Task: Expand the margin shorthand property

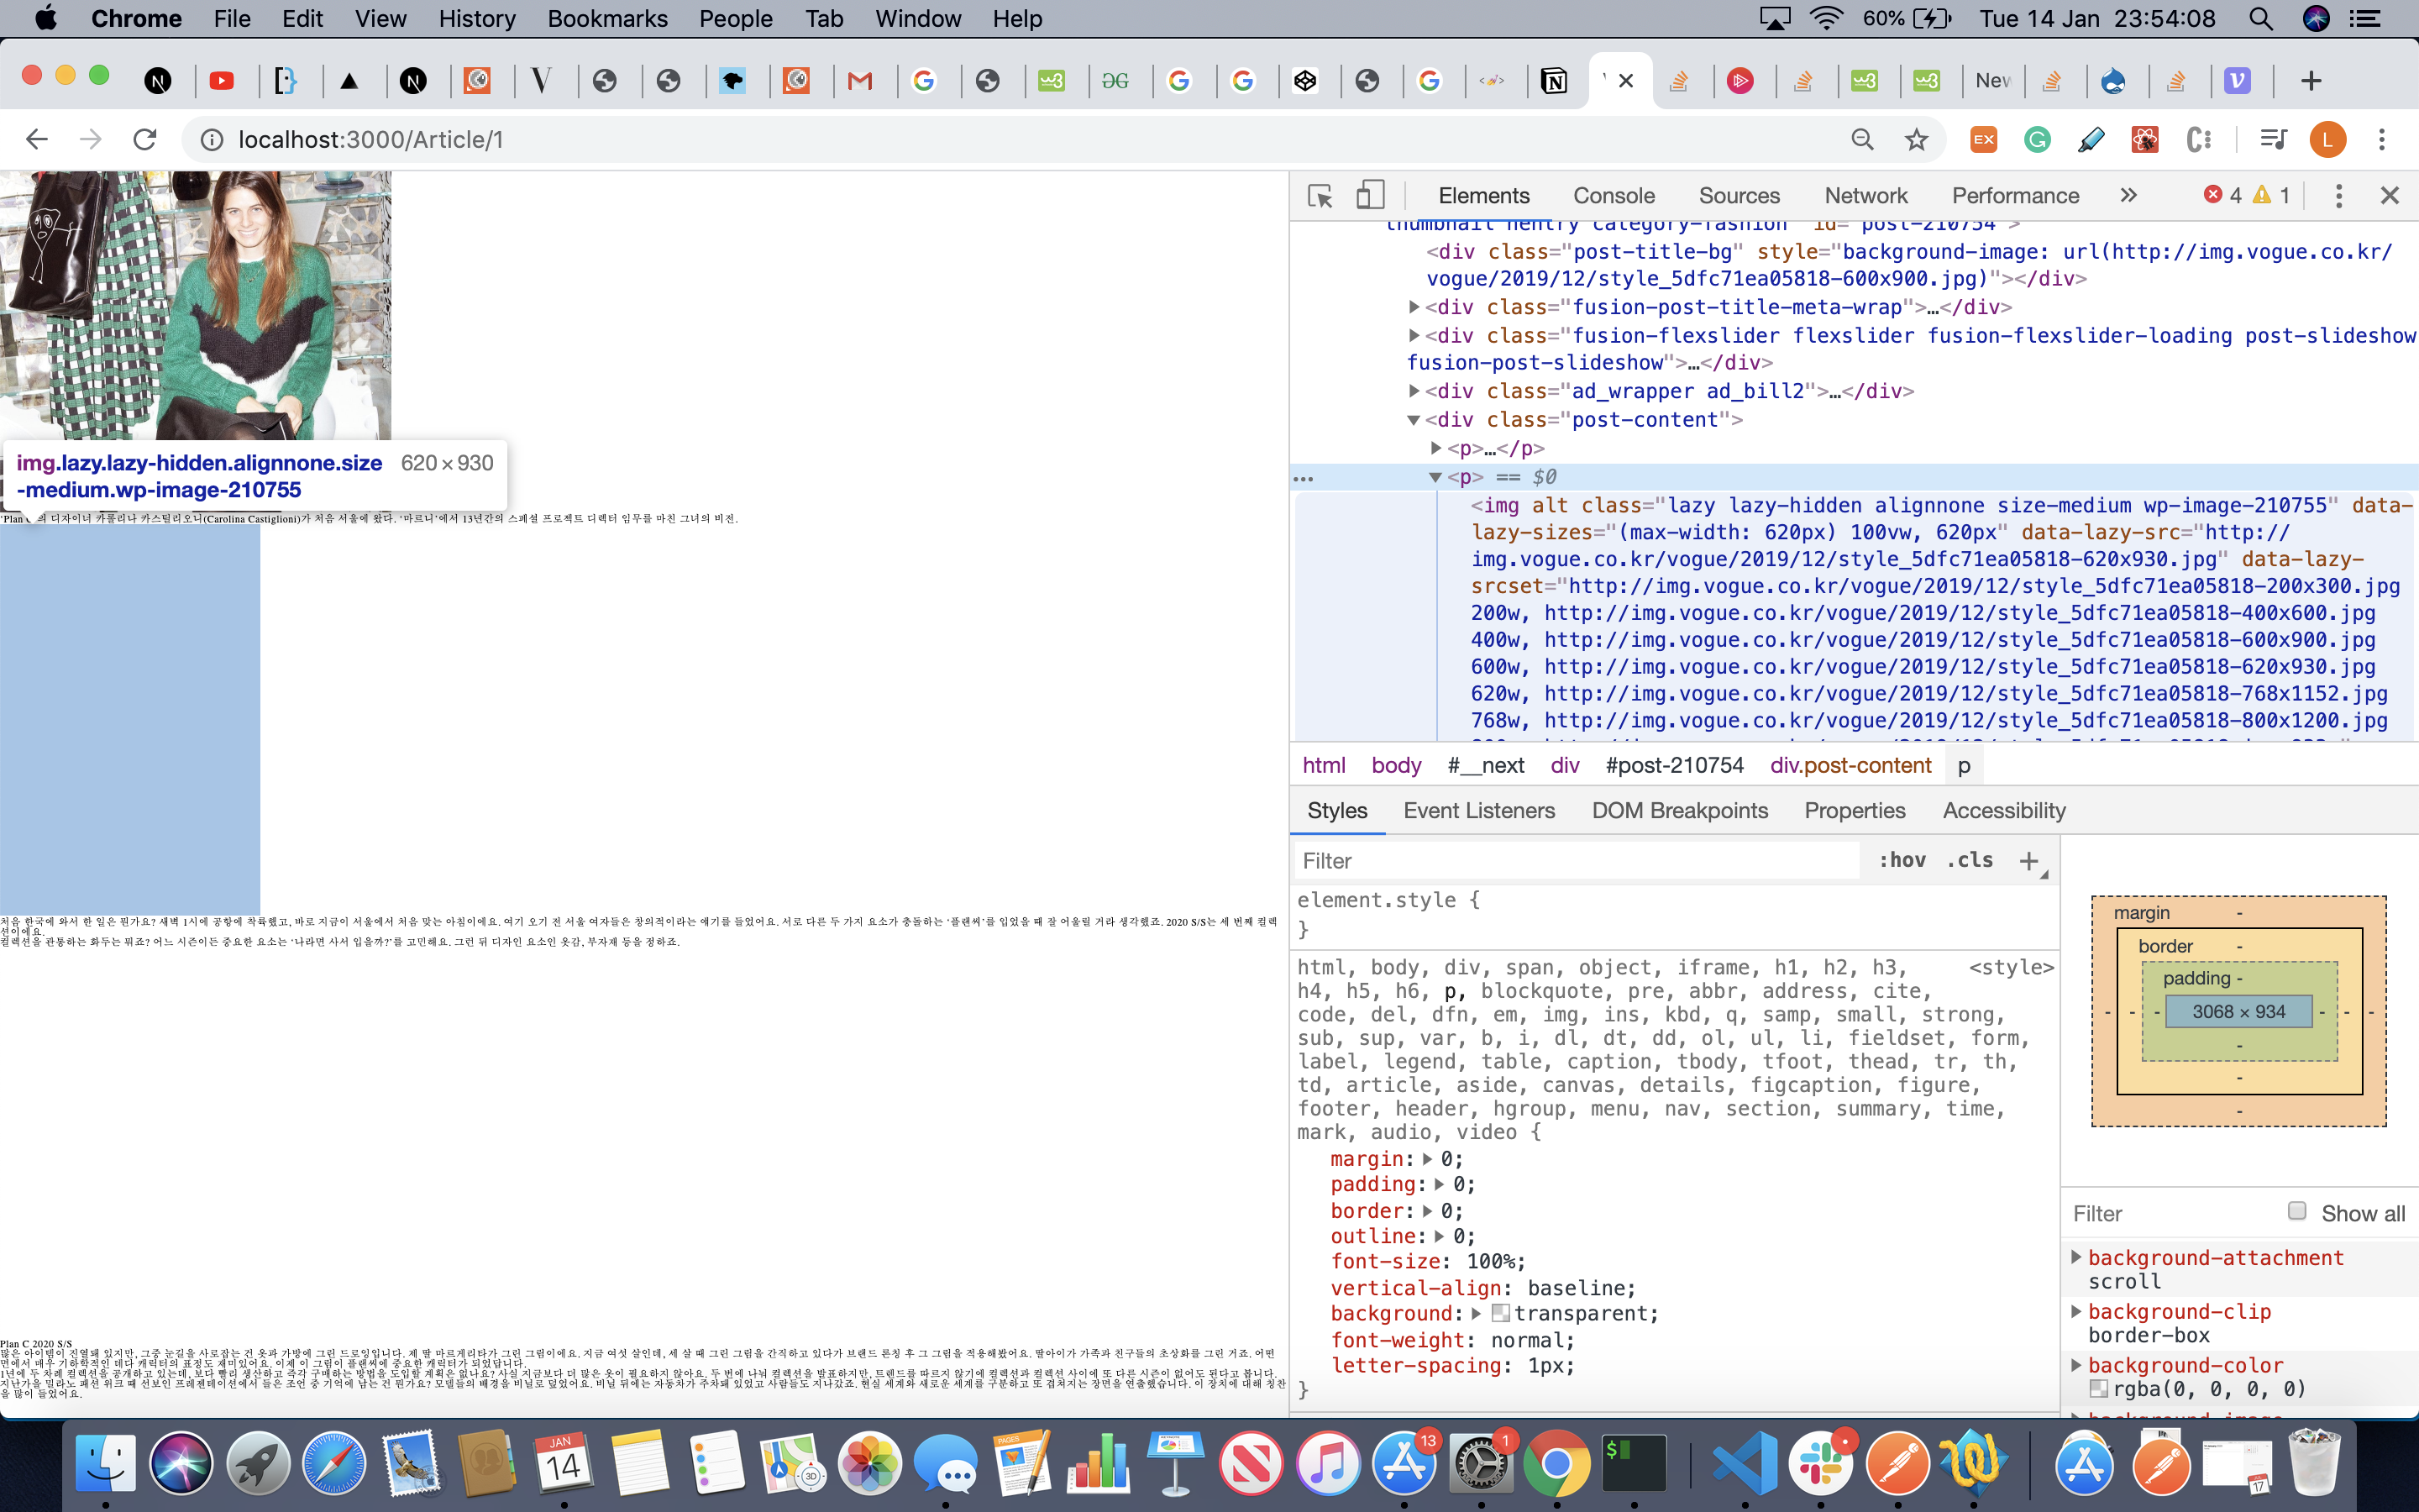Action: (1427, 1159)
